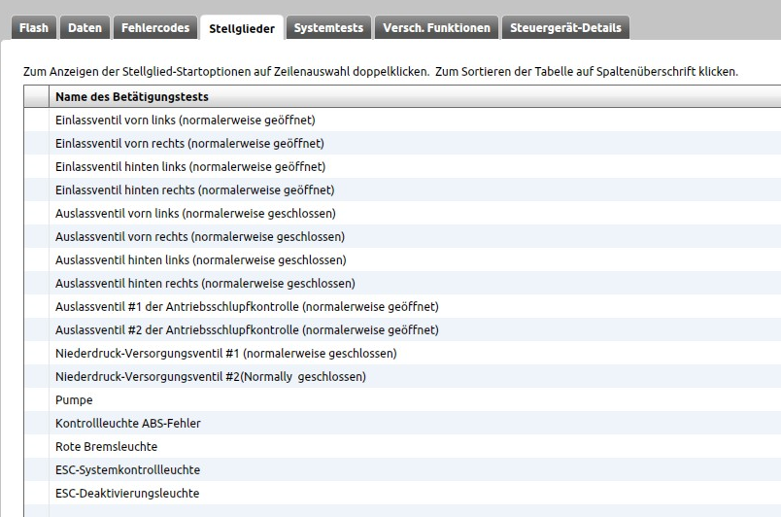Select Auslassventil #1 der Antriebsschlupfkontrolle row
Image resolution: width=781 pixels, height=517 pixels.
tap(247, 307)
